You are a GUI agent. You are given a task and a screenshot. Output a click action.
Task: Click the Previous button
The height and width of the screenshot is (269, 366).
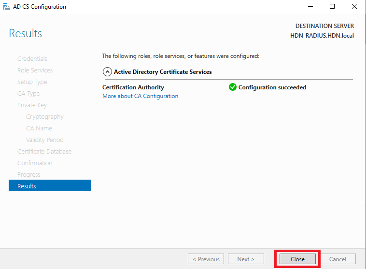tap(206, 259)
